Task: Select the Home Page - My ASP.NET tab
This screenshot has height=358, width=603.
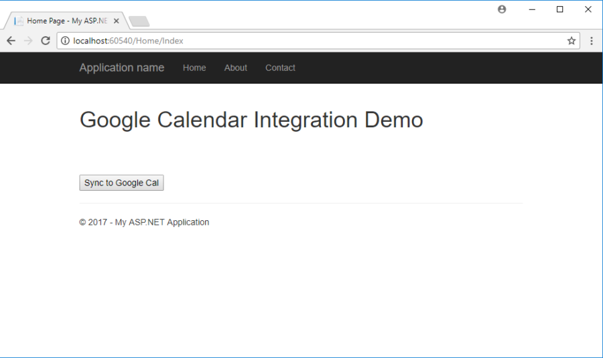Action: 66,21
